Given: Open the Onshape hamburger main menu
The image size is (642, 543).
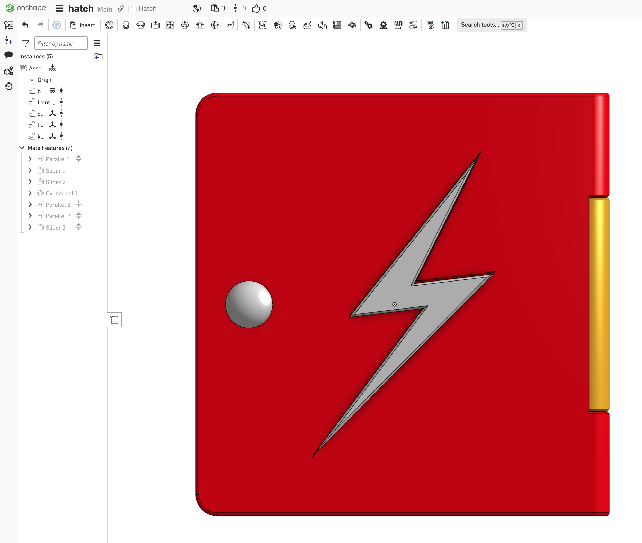Looking at the screenshot, I should tap(59, 8).
